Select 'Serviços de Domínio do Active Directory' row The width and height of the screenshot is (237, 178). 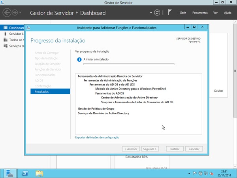[x=103, y=113]
